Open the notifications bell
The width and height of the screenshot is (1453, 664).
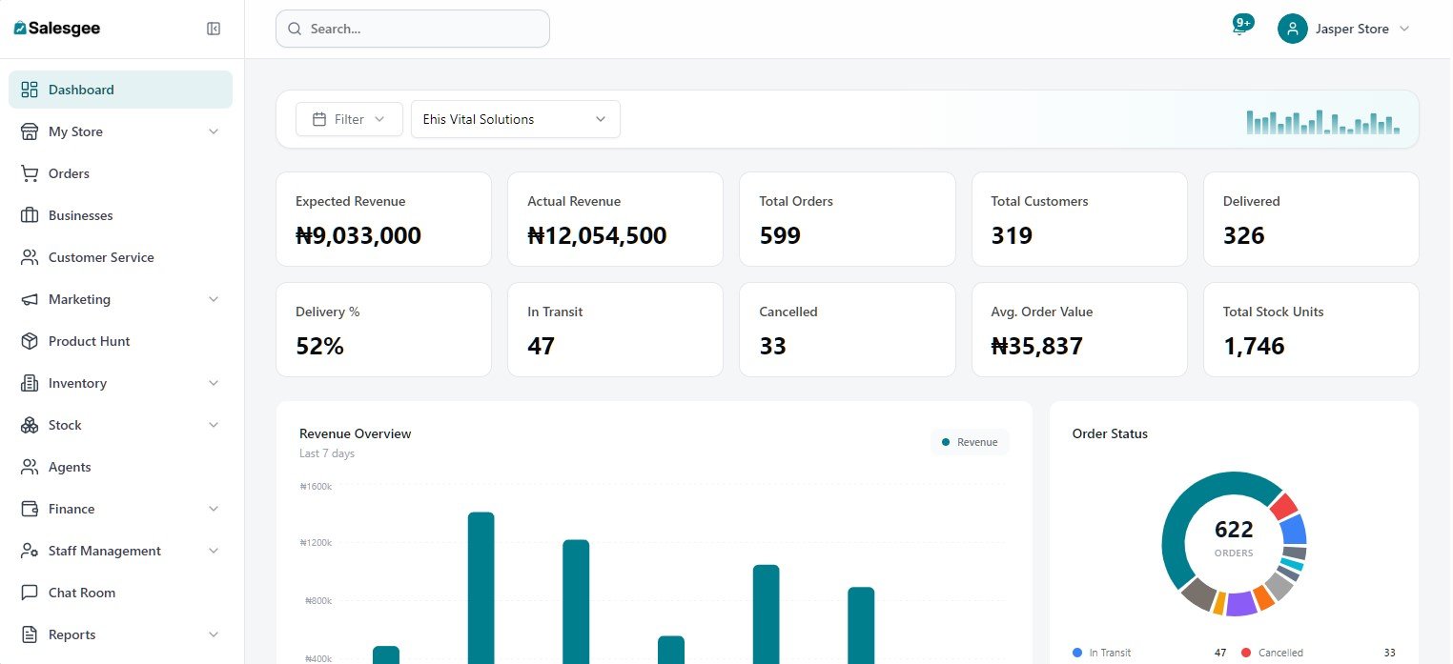coord(1239,29)
